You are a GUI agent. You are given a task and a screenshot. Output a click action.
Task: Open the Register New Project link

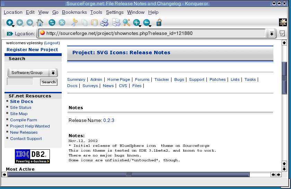[x=32, y=50]
